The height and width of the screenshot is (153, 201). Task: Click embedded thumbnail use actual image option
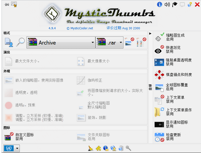click(x=34, y=80)
